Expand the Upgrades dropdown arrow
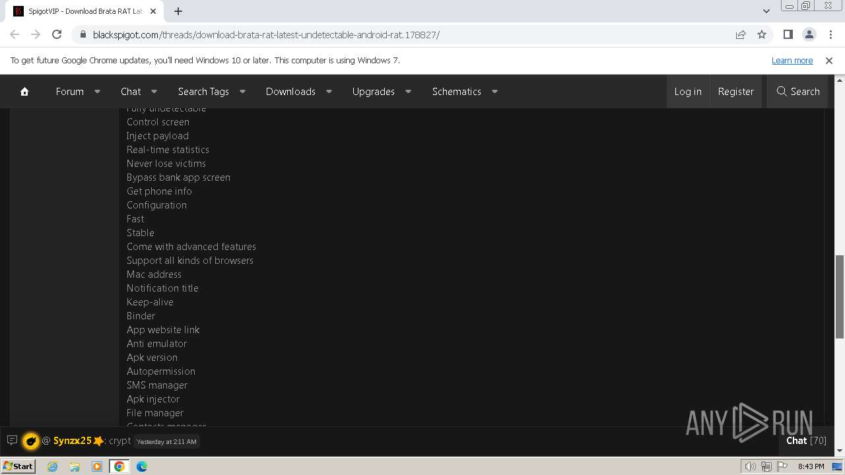 (408, 92)
